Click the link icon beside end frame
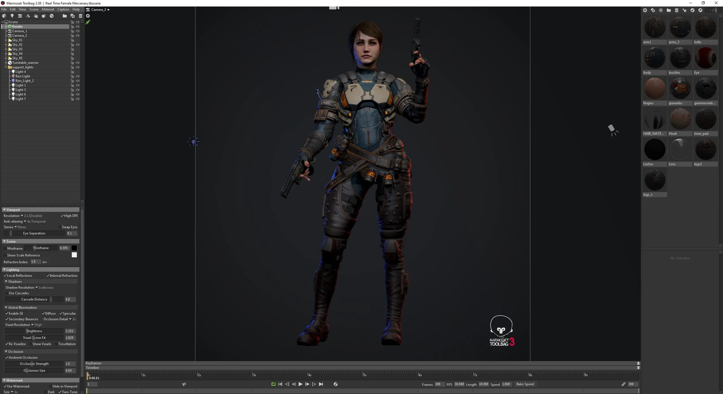Image resolution: width=723 pixels, height=394 pixels. 623,384
